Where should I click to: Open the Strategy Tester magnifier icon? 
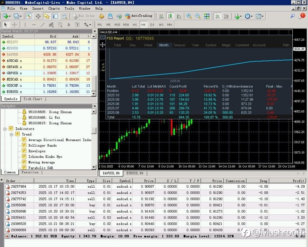(x=64, y=16)
